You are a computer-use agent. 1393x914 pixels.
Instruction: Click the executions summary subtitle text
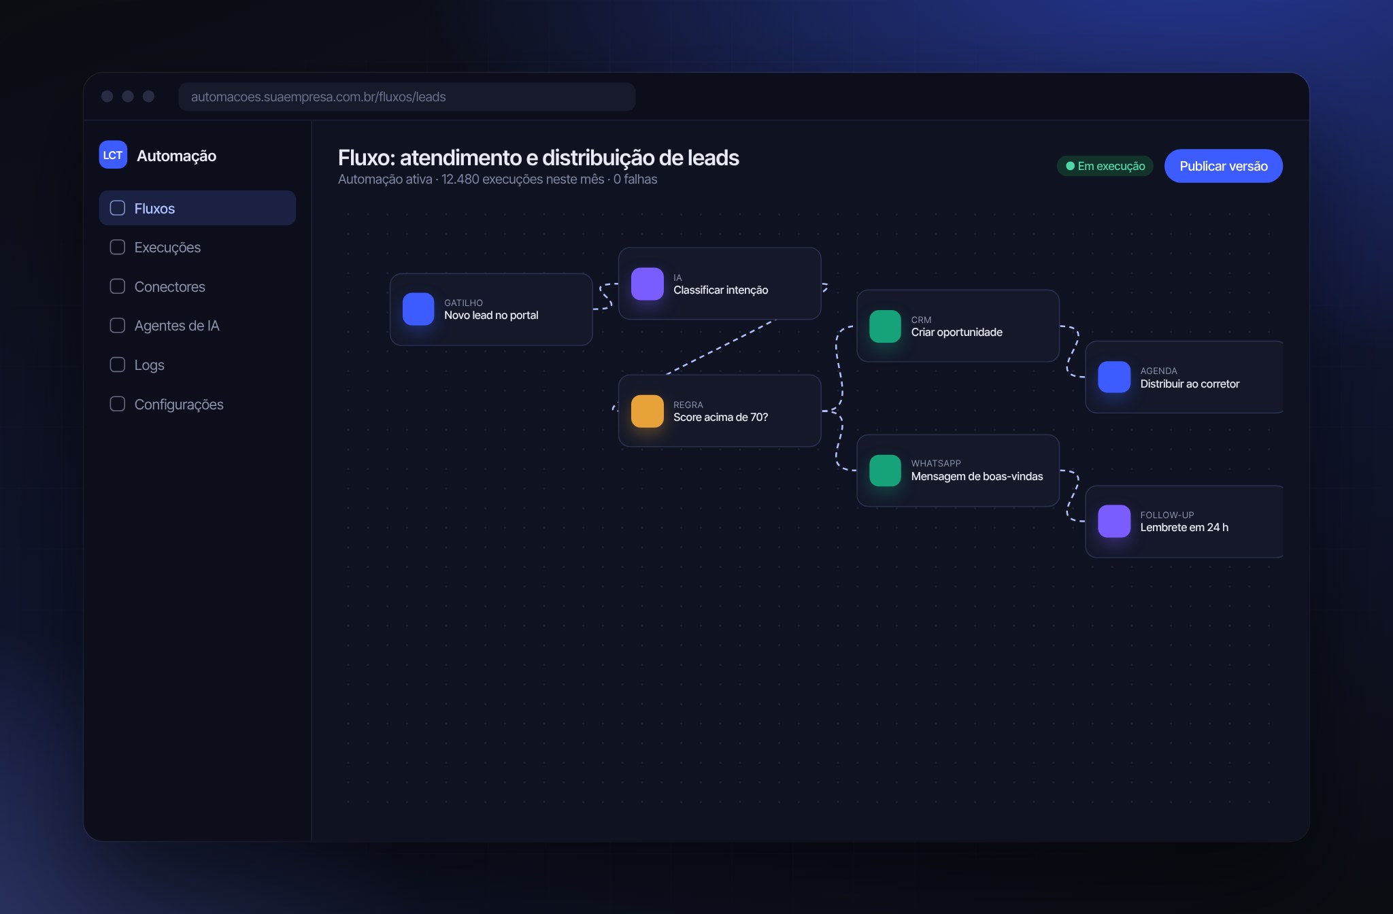click(x=497, y=180)
